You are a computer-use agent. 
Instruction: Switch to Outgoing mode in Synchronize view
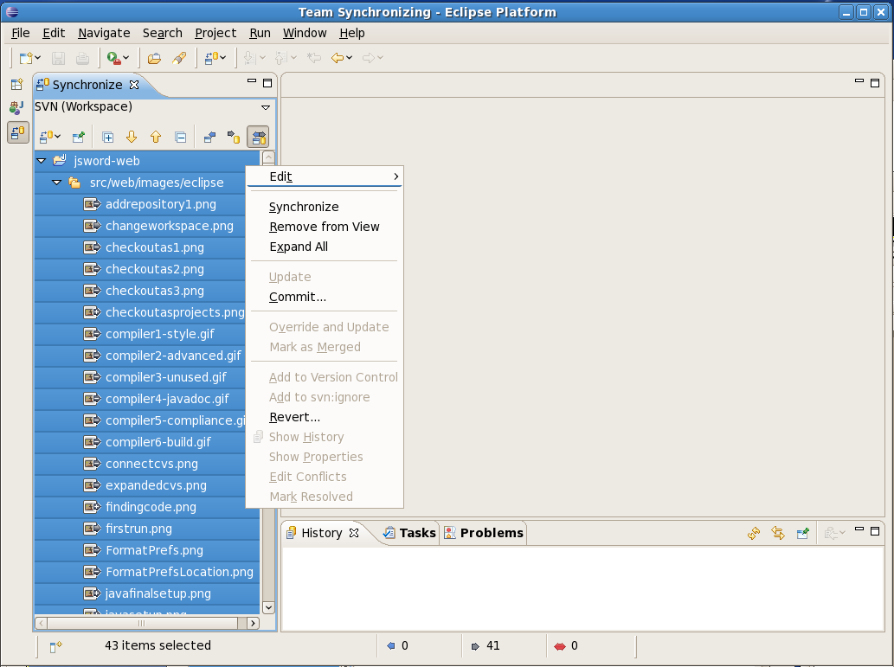[x=234, y=137]
